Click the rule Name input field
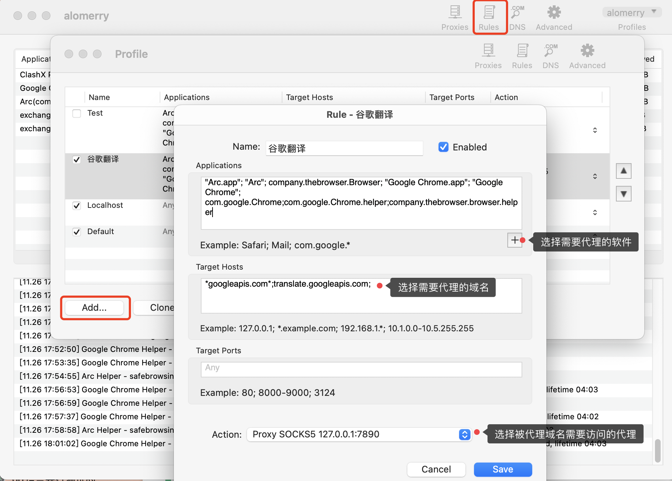 tap(344, 148)
